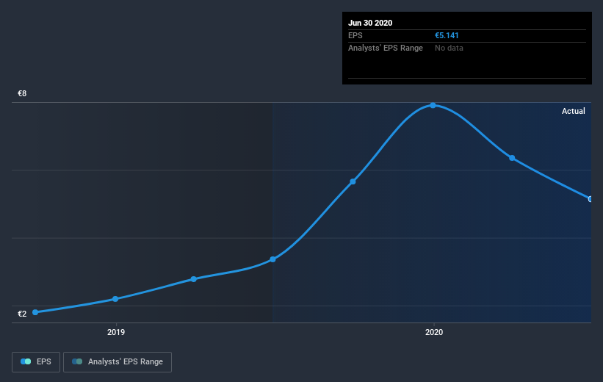Select the data point between 2019 and mid-2019
The image size is (603, 382).
[194, 279]
